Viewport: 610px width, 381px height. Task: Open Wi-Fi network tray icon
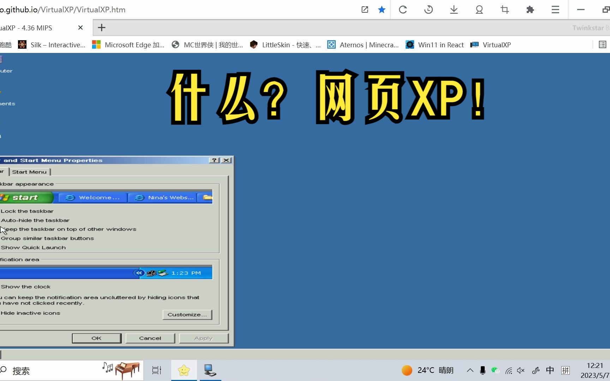tap(509, 370)
